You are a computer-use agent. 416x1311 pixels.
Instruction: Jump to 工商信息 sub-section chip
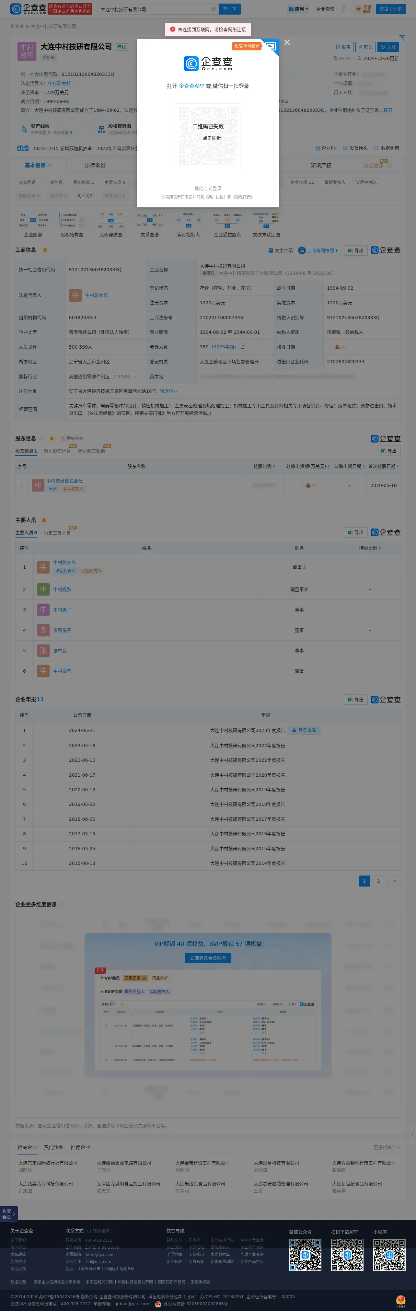tap(54, 182)
